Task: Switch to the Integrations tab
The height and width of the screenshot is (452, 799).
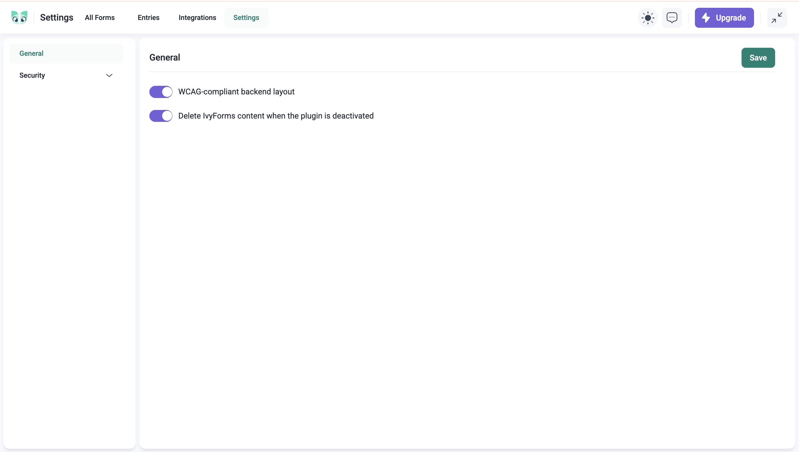Action: pyautogui.click(x=197, y=18)
